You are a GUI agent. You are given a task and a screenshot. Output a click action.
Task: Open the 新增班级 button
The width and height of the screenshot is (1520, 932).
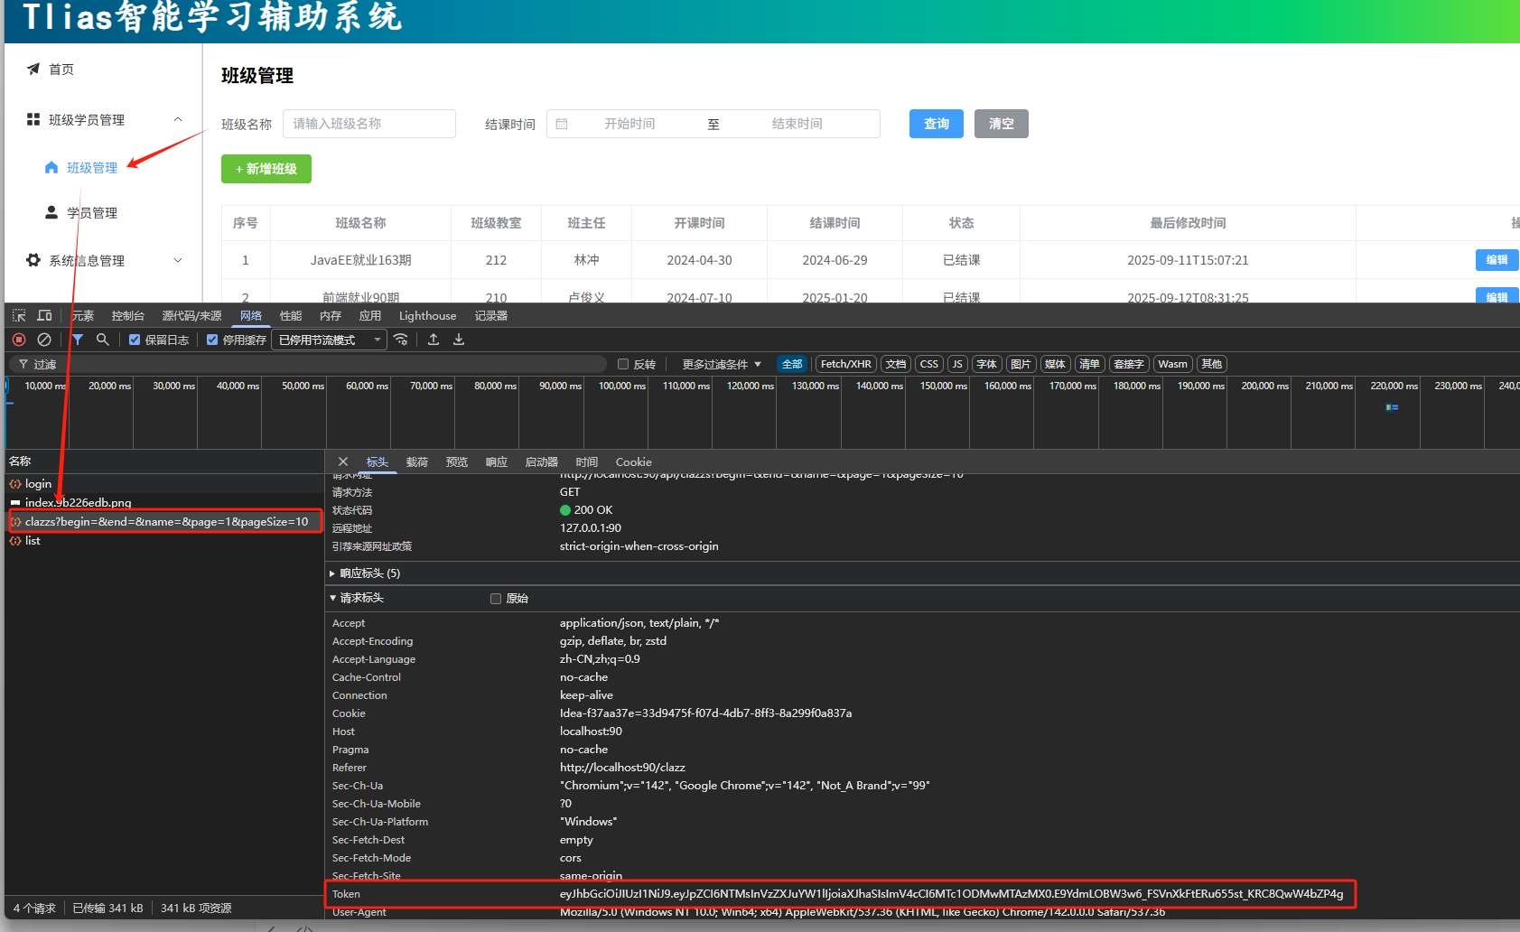[x=266, y=169]
